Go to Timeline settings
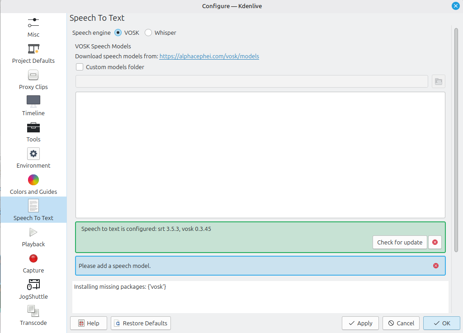463x333 pixels. pyautogui.click(x=33, y=106)
